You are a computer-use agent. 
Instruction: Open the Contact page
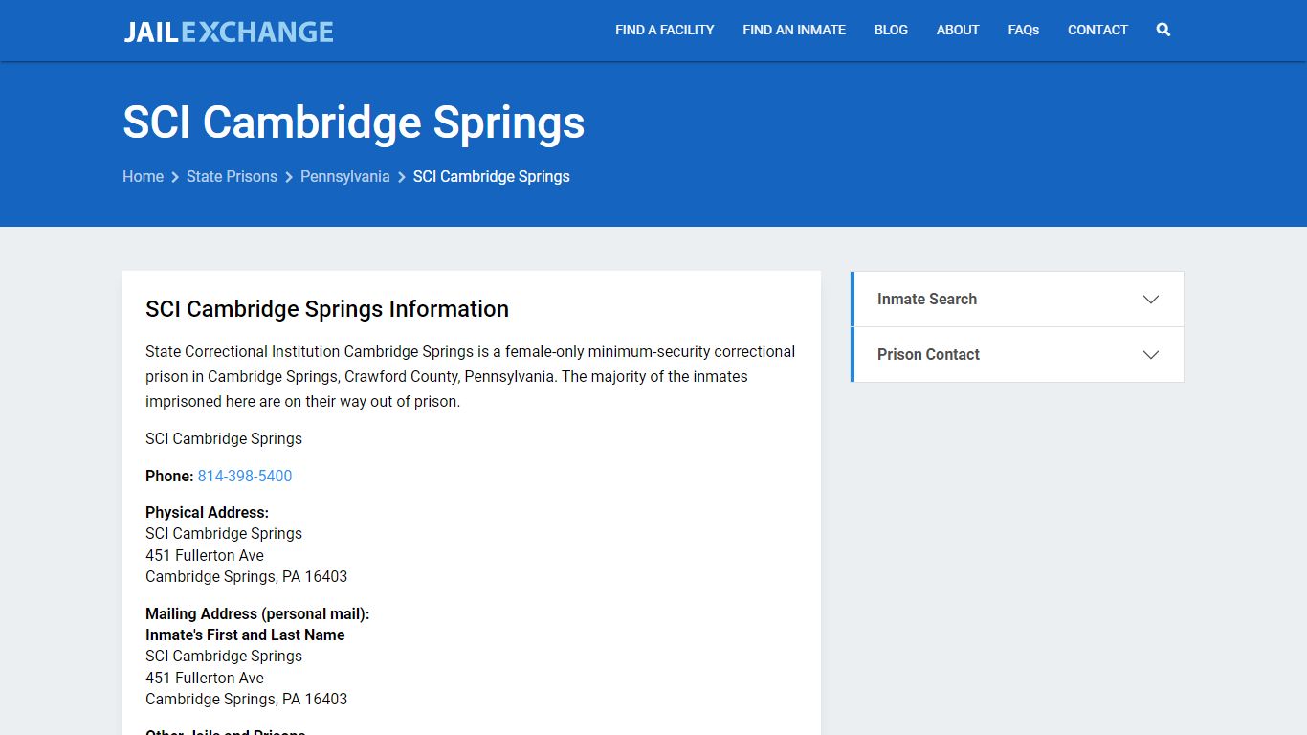[x=1097, y=30]
